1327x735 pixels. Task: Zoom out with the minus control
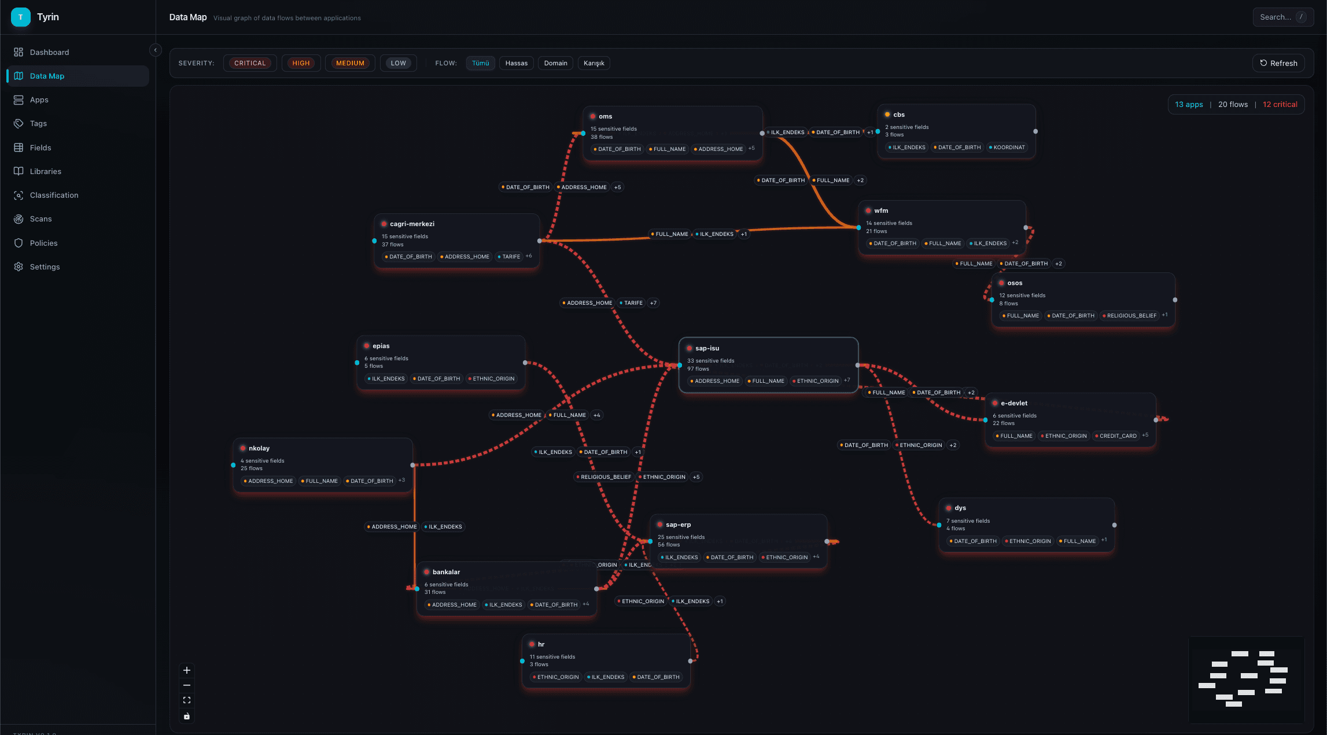[187, 685]
